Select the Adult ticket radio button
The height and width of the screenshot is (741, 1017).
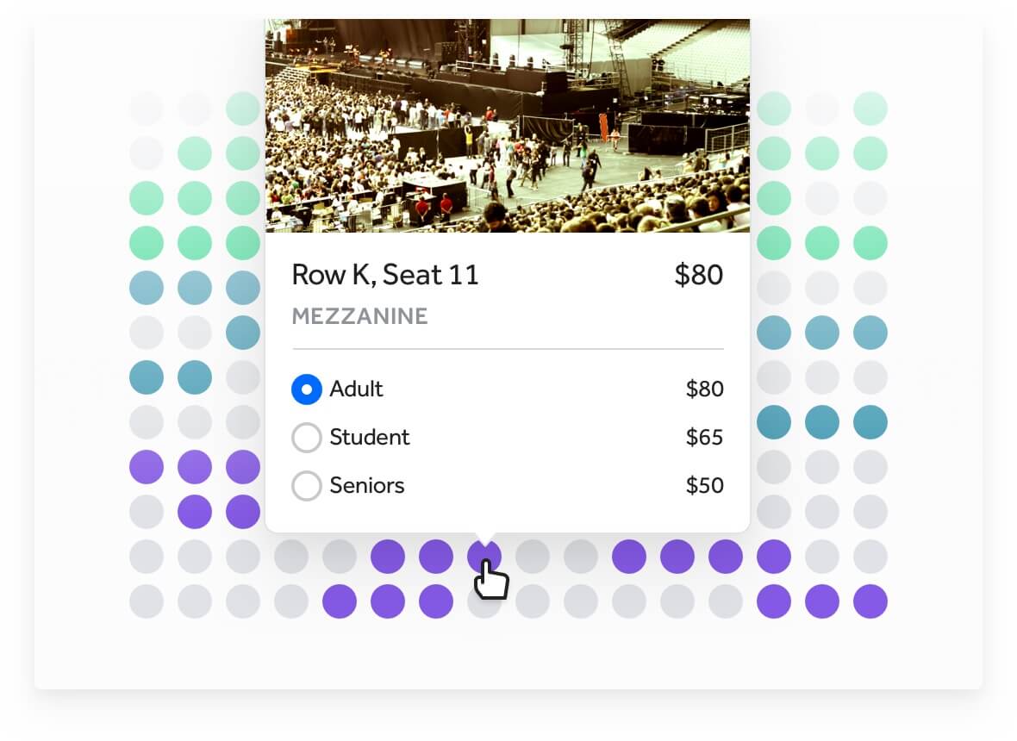[307, 389]
